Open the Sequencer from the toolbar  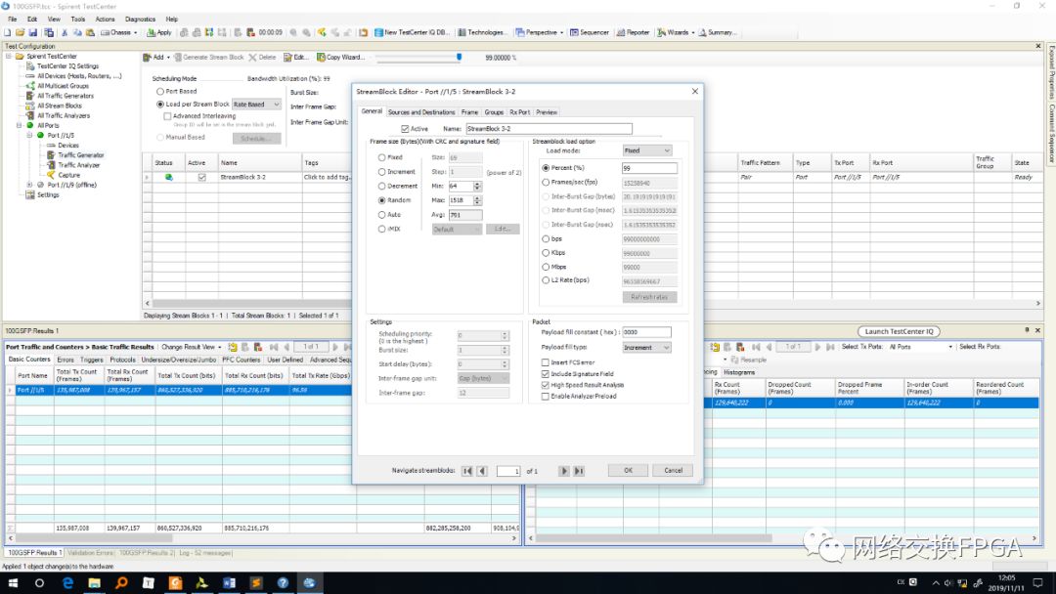coord(590,32)
